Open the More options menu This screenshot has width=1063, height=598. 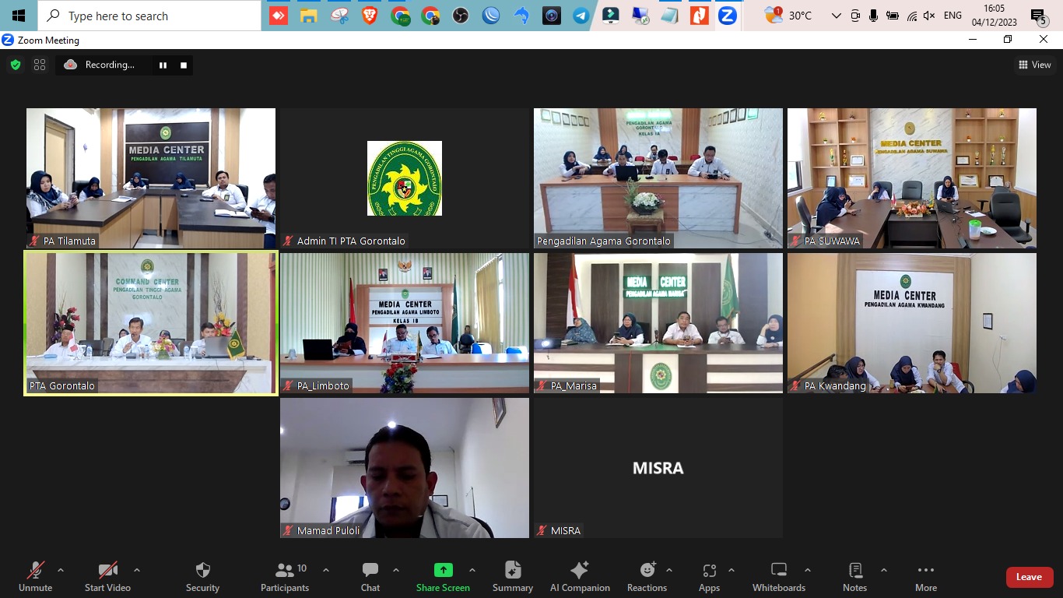pos(925,576)
